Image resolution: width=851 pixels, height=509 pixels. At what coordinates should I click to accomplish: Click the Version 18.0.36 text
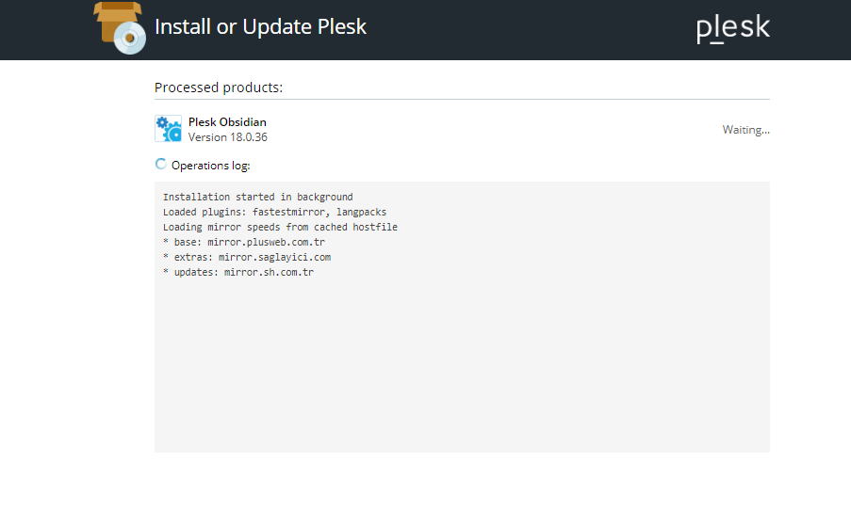(228, 137)
